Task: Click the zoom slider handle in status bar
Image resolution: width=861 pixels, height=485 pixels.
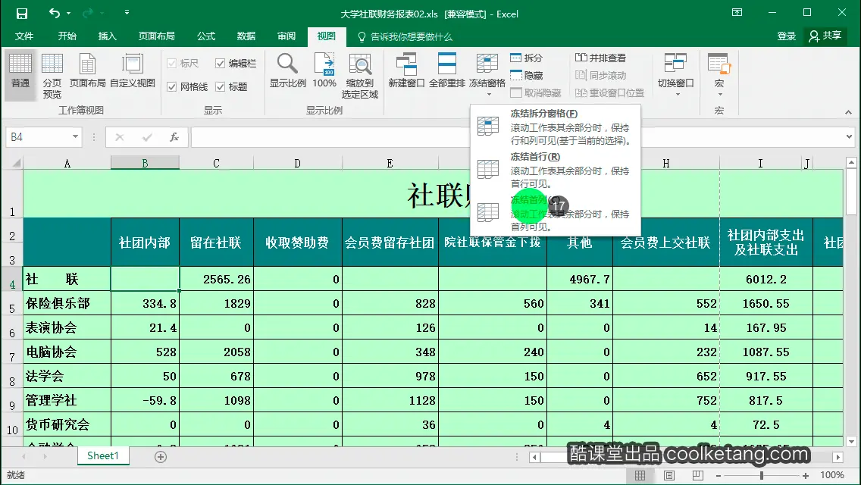Action: (x=762, y=475)
